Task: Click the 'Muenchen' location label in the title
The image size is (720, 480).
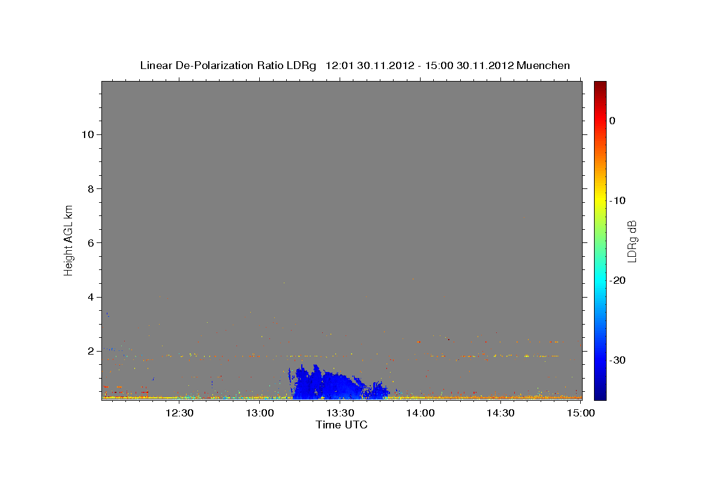Action: tap(543, 65)
